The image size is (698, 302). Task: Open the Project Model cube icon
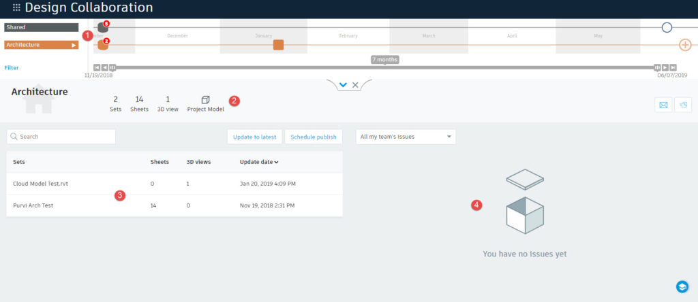pyautogui.click(x=205, y=99)
